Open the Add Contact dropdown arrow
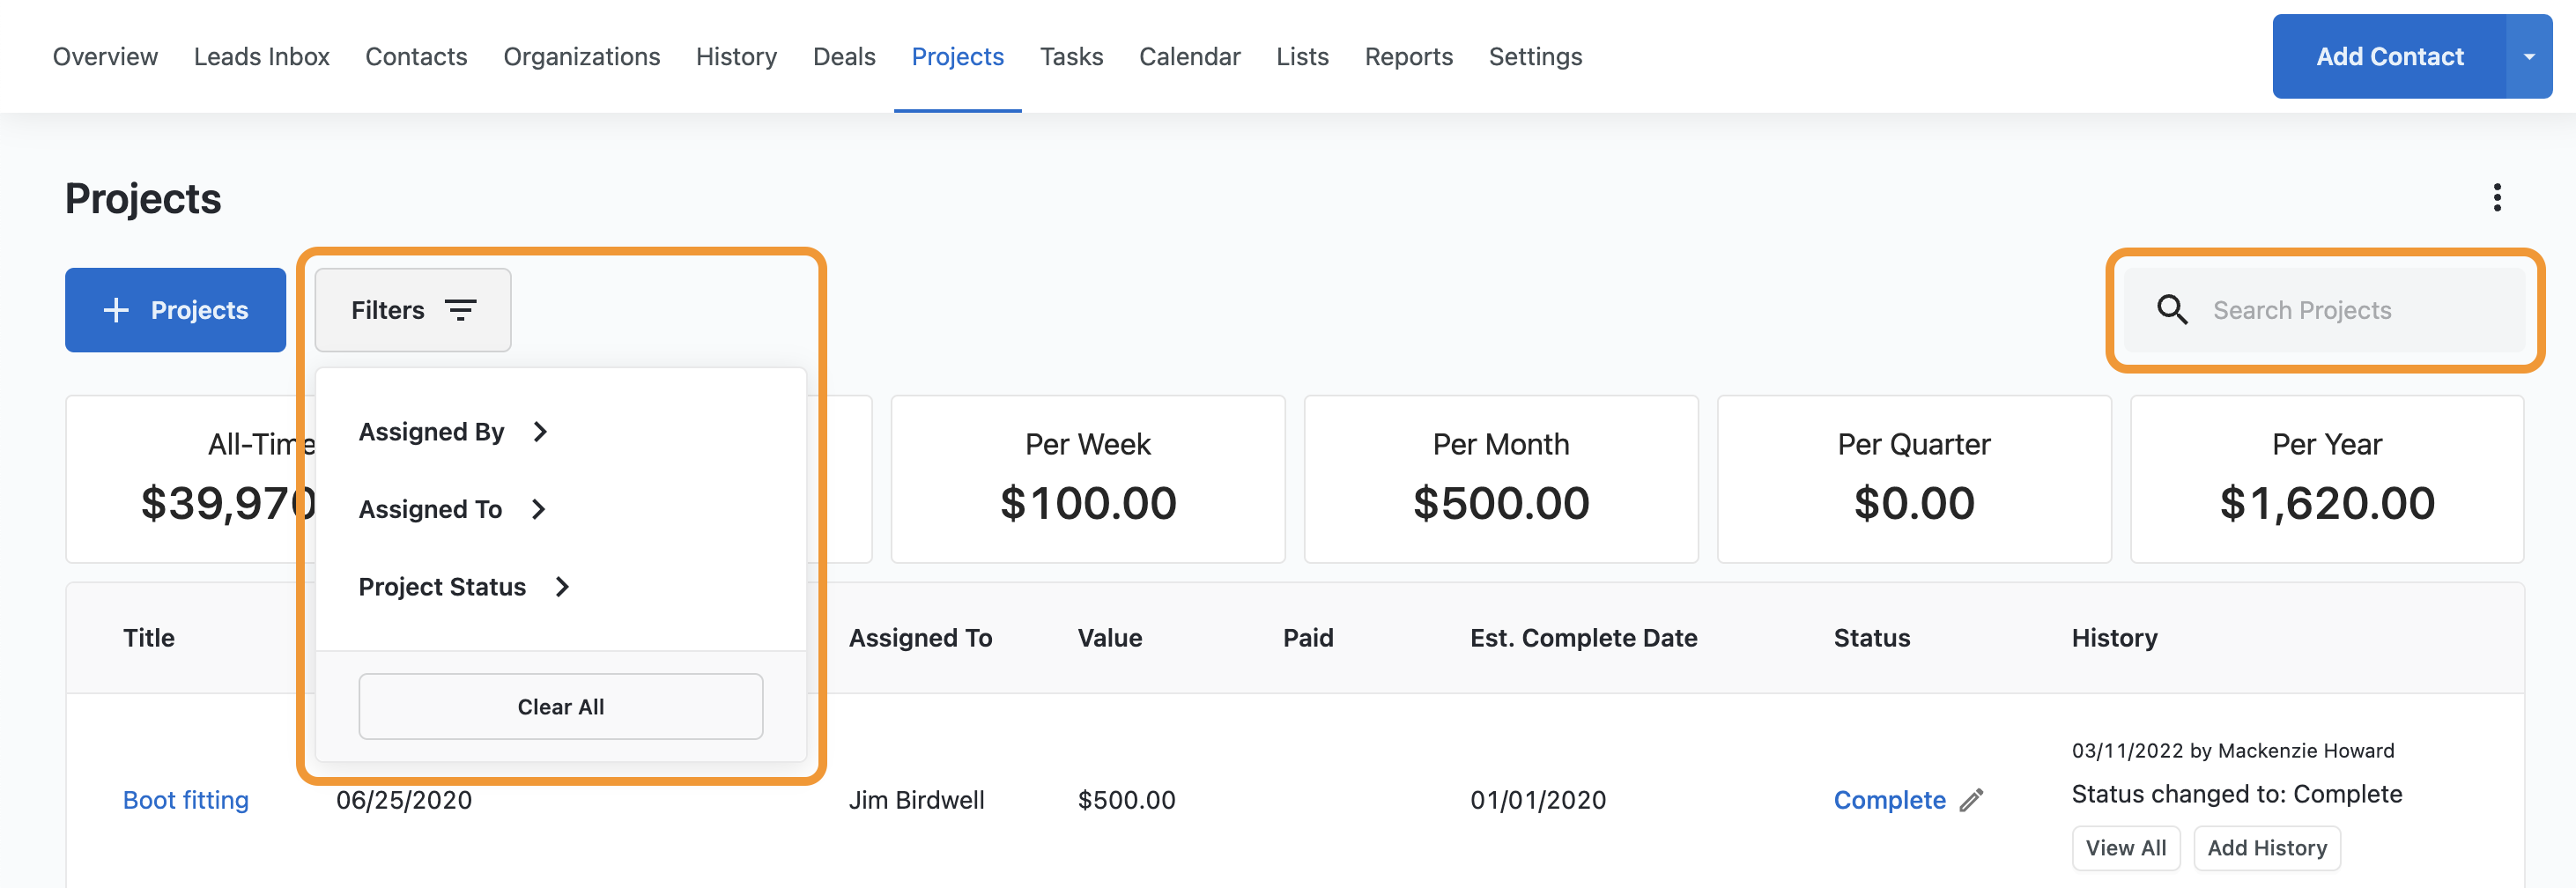 pos(2528,57)
